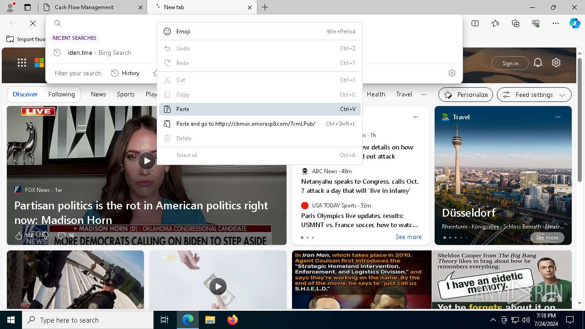Open the Sheldon Cooper eidetic memory card
The width and height of the screenshot is (585, 329).
502,280
